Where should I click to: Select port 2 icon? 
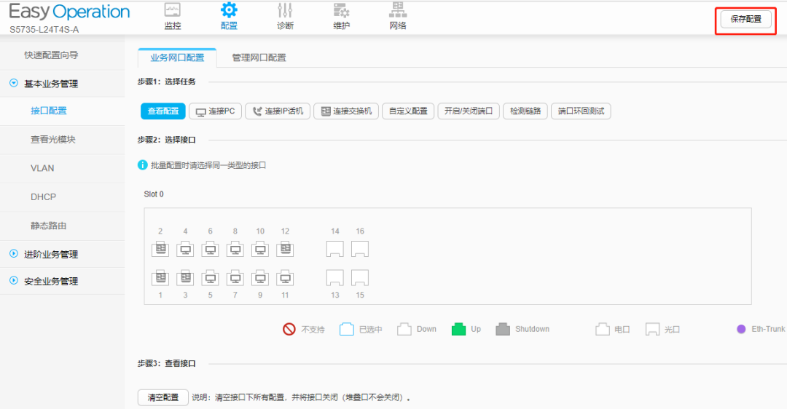[x=160, y=249]
